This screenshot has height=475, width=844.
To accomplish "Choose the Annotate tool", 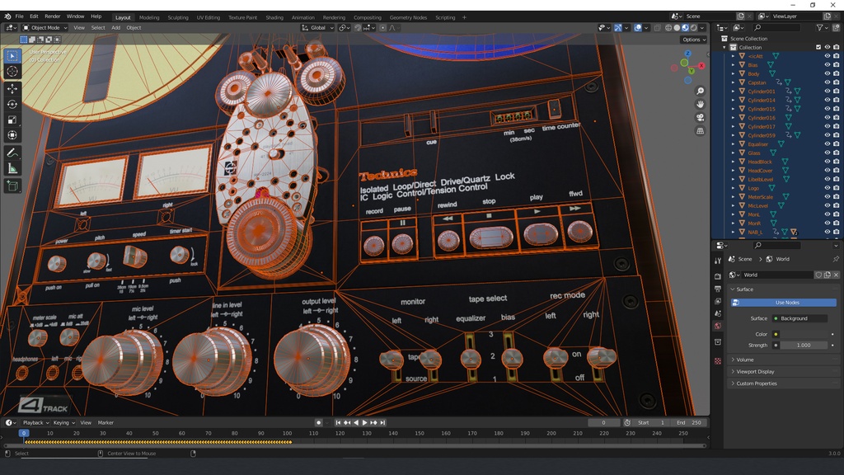I will coord(12,153).
